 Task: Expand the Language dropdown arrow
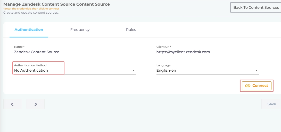[x=256, y=71]
